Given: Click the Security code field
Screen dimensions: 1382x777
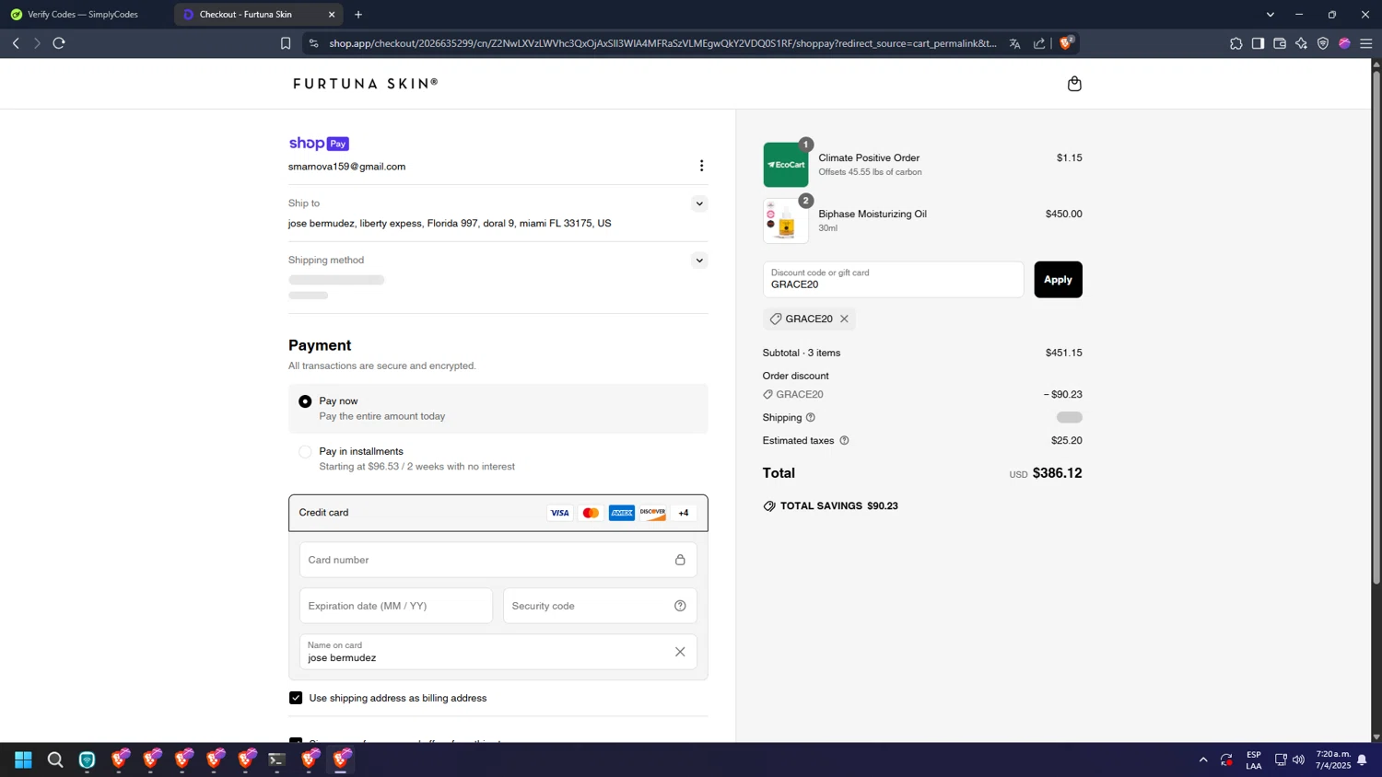Looking at the screenshot, I should coord(600,606).
